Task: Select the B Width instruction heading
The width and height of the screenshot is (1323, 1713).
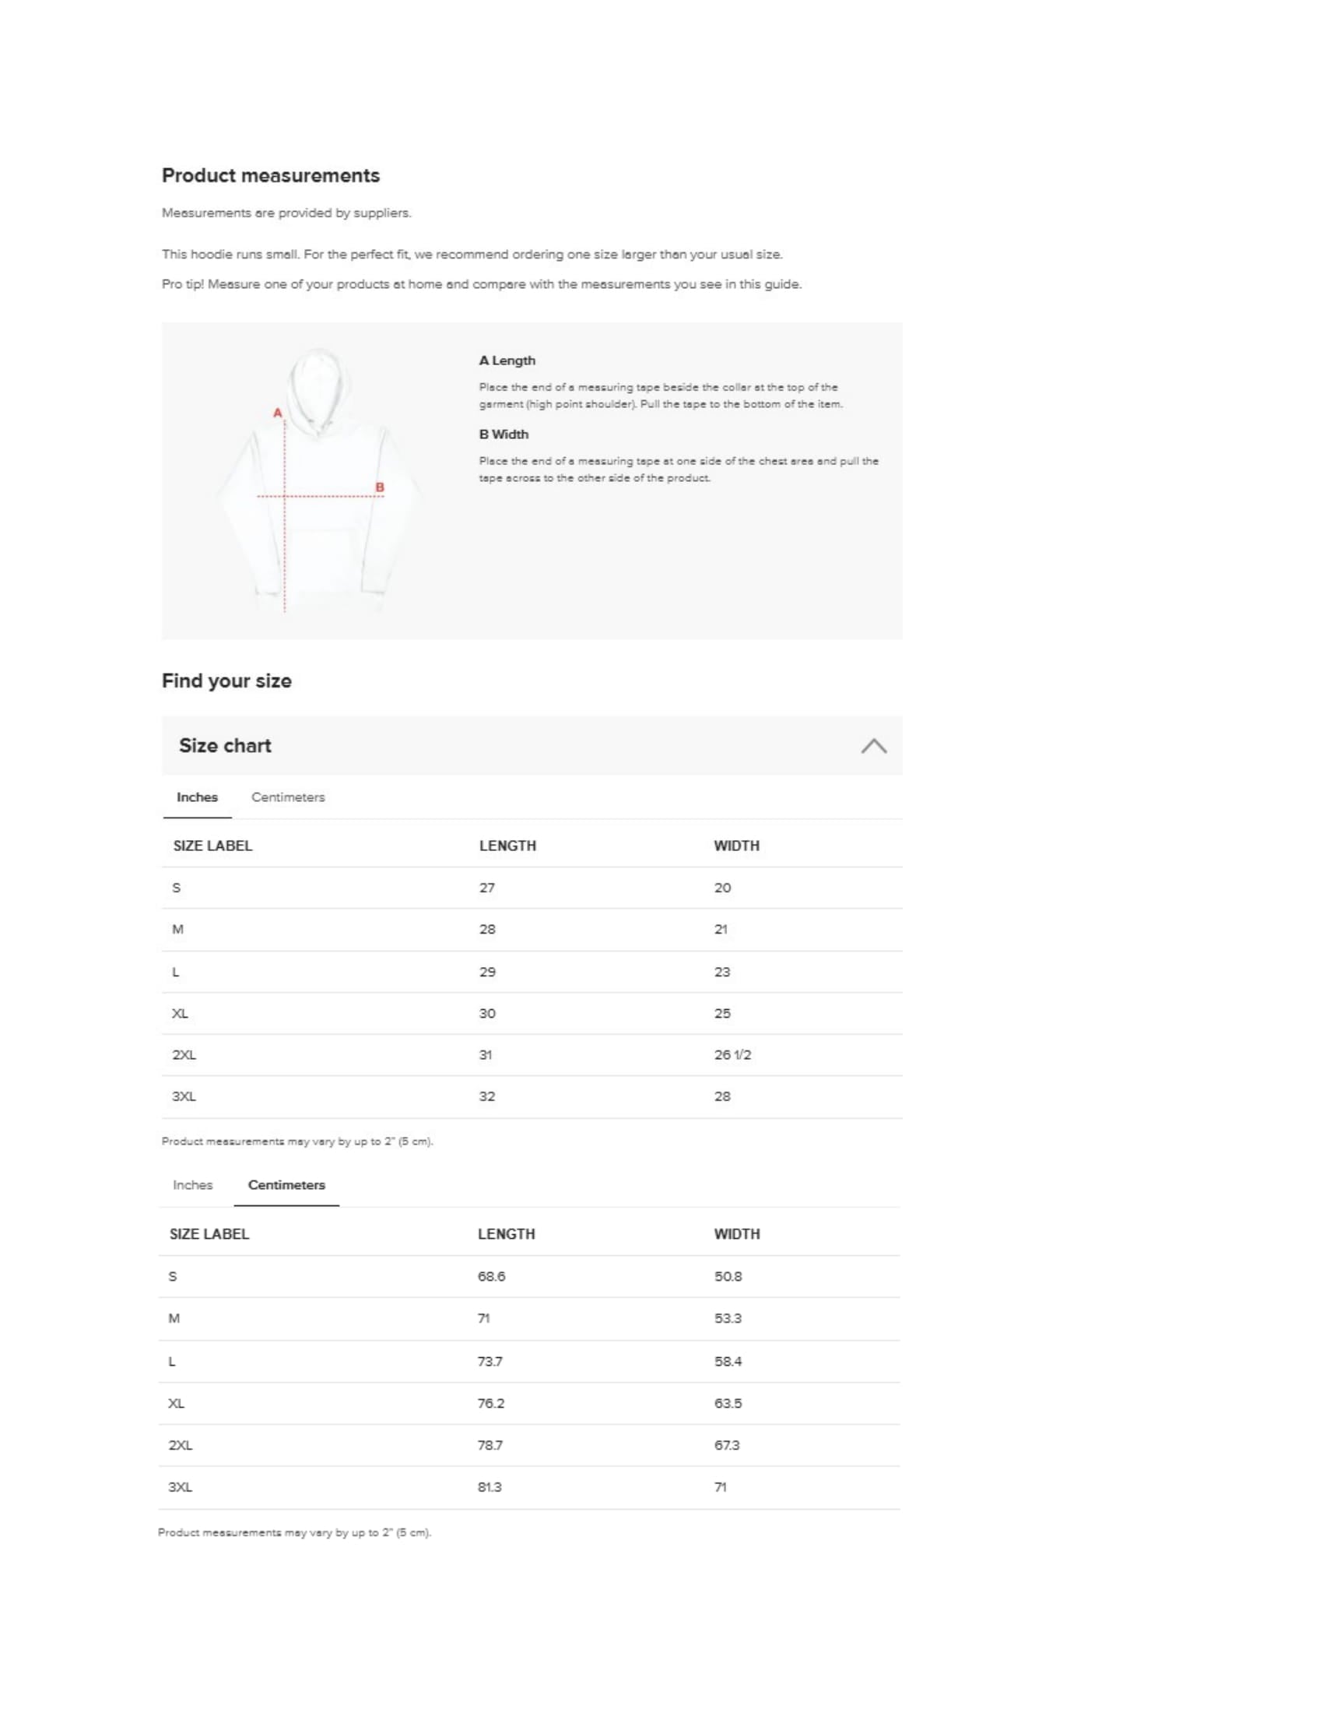Action: click(504, 434)
